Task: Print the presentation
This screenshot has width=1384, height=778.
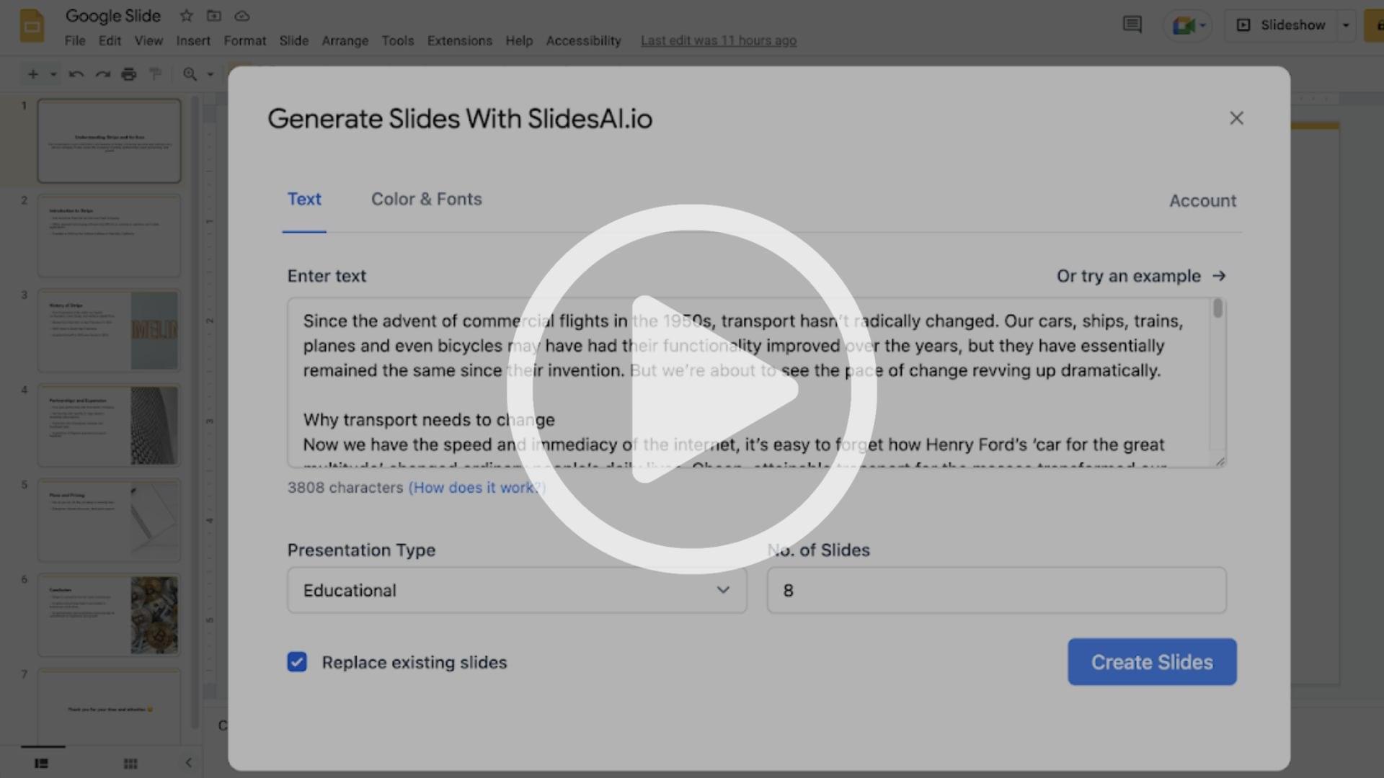Action: pos(129,73)
